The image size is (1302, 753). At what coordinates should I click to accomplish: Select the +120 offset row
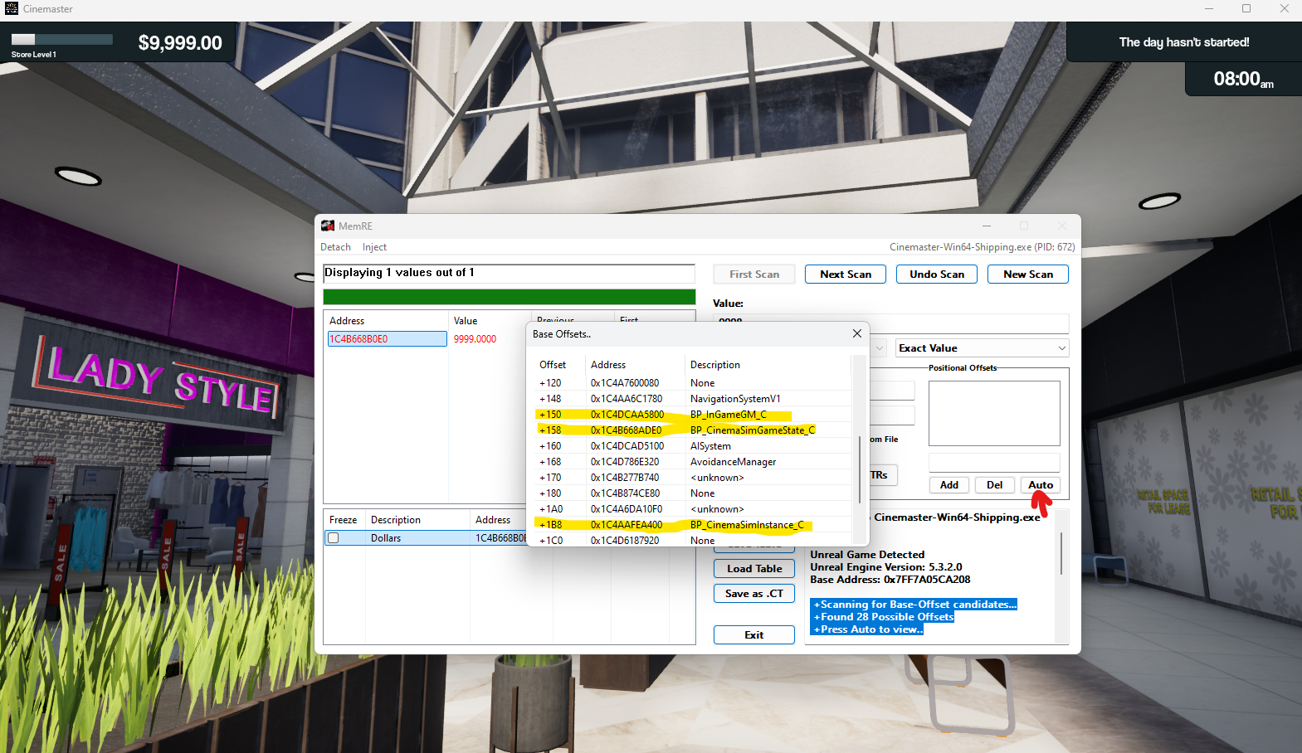tap(693, 383)
